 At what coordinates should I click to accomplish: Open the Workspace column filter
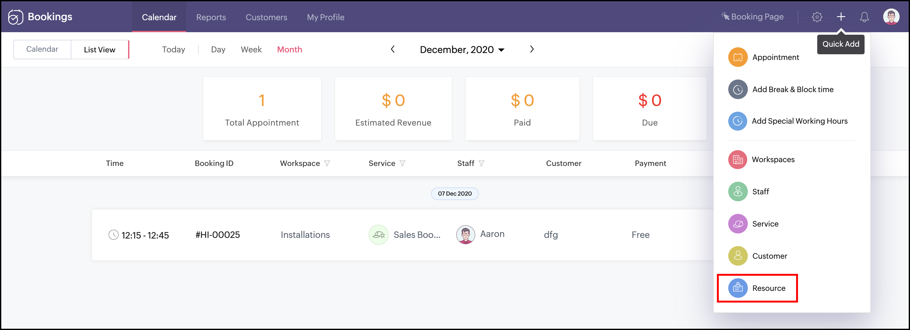pos(327,163)
